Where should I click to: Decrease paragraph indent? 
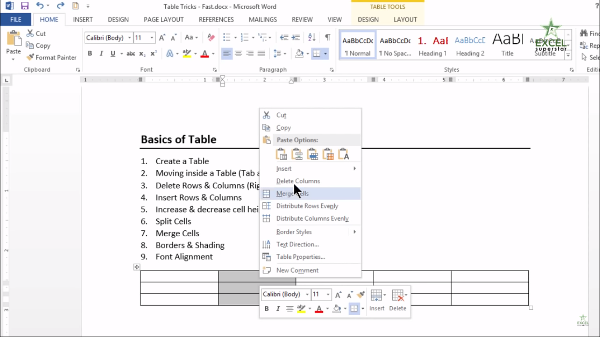click(x=284, y=38)
